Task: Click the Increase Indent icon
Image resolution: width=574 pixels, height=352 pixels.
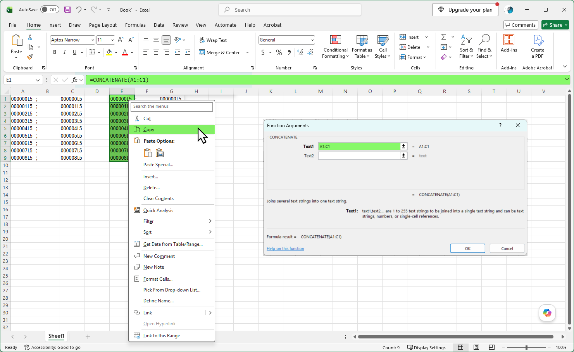Action: tap(188, 52)
